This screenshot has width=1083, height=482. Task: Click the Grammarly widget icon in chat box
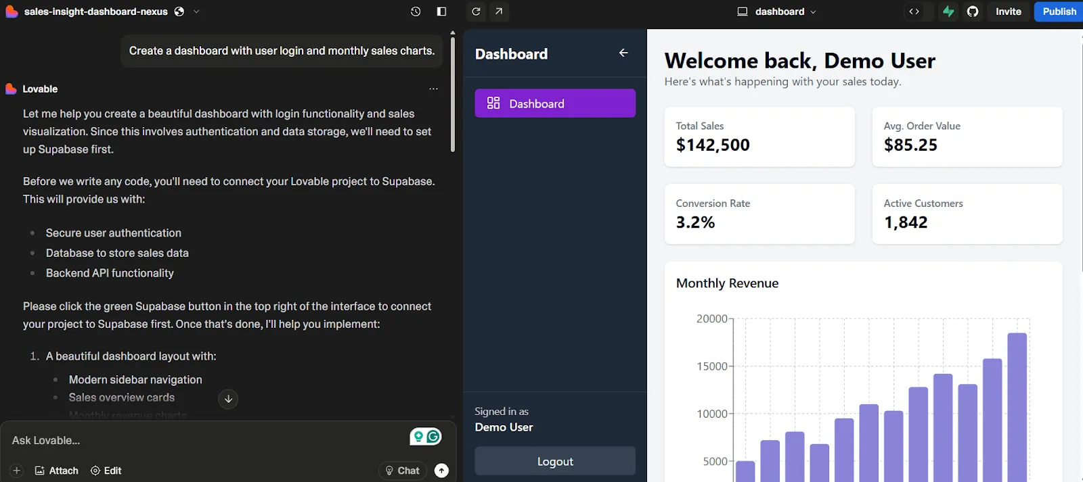426,437
